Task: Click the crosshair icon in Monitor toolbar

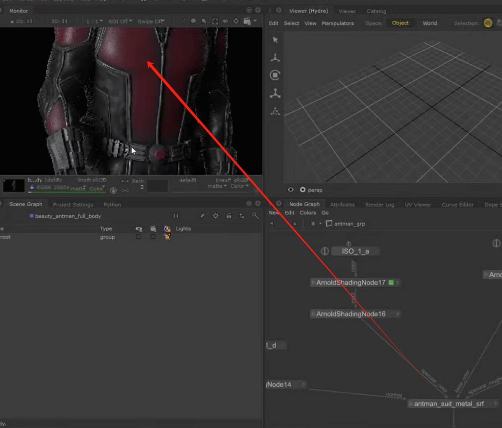Action: (236, 21)
